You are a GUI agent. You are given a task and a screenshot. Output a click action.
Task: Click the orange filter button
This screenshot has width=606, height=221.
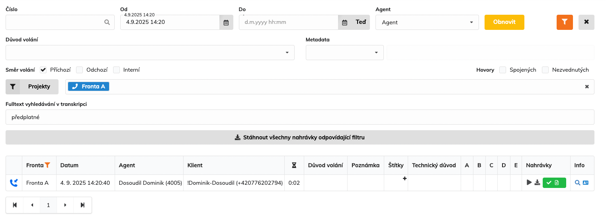click(565, 22)
